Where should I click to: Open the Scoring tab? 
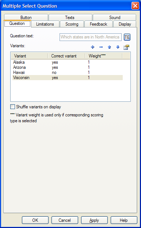pos(72,24)
